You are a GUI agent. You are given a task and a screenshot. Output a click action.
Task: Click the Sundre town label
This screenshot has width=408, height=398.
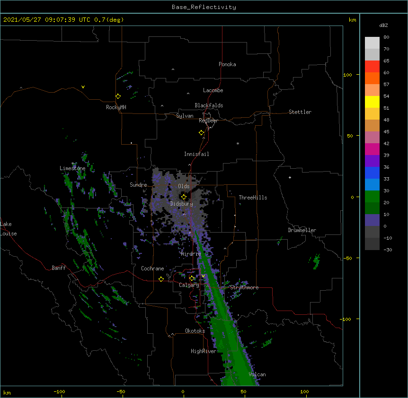(x=138, y=185)
